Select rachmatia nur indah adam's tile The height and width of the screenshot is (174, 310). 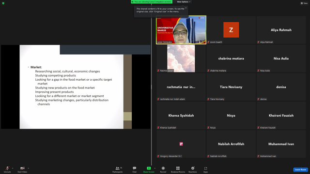(x=181, y=87)
